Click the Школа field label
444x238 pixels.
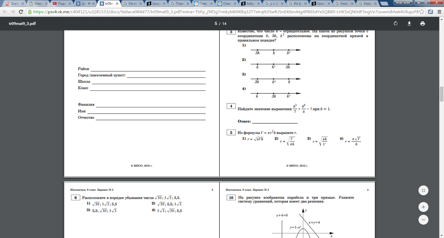pyautogui.click(x=84, y=82)
